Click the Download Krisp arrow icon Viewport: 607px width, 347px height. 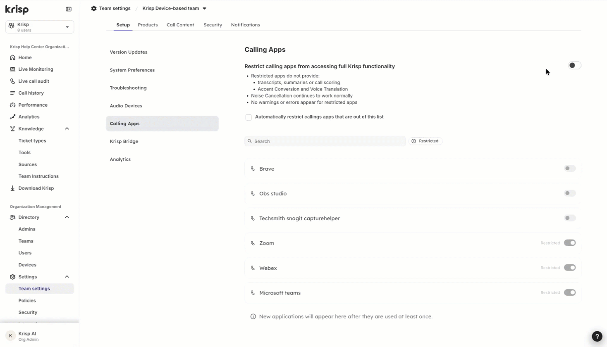12,188
